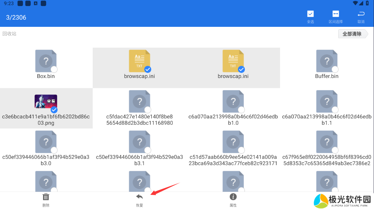The width and height of the screenshot is (374, 209).
Task: Deselect the c3e6bcacb411e9a1bf6fb6202bd86c03.png checkbox
Action: point(54,110)
